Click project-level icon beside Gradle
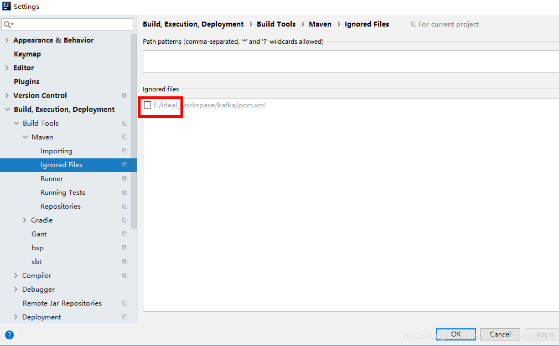Viewport: 559px width, 346px height. [125, 220]
